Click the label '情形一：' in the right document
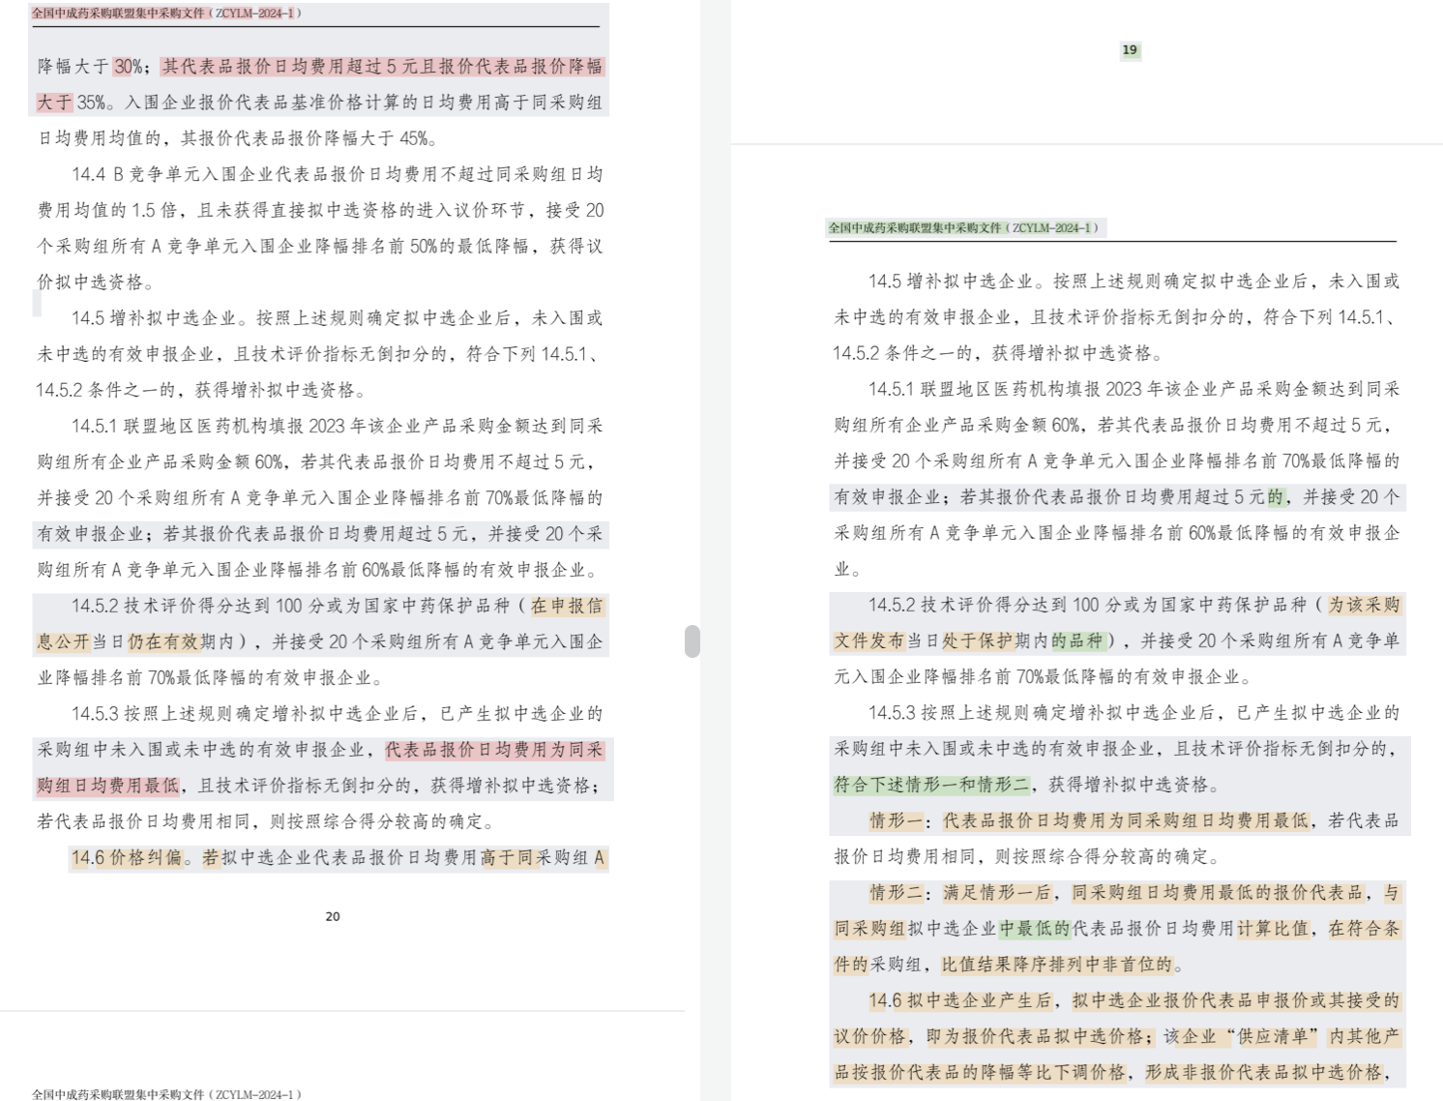 (901, 821)
